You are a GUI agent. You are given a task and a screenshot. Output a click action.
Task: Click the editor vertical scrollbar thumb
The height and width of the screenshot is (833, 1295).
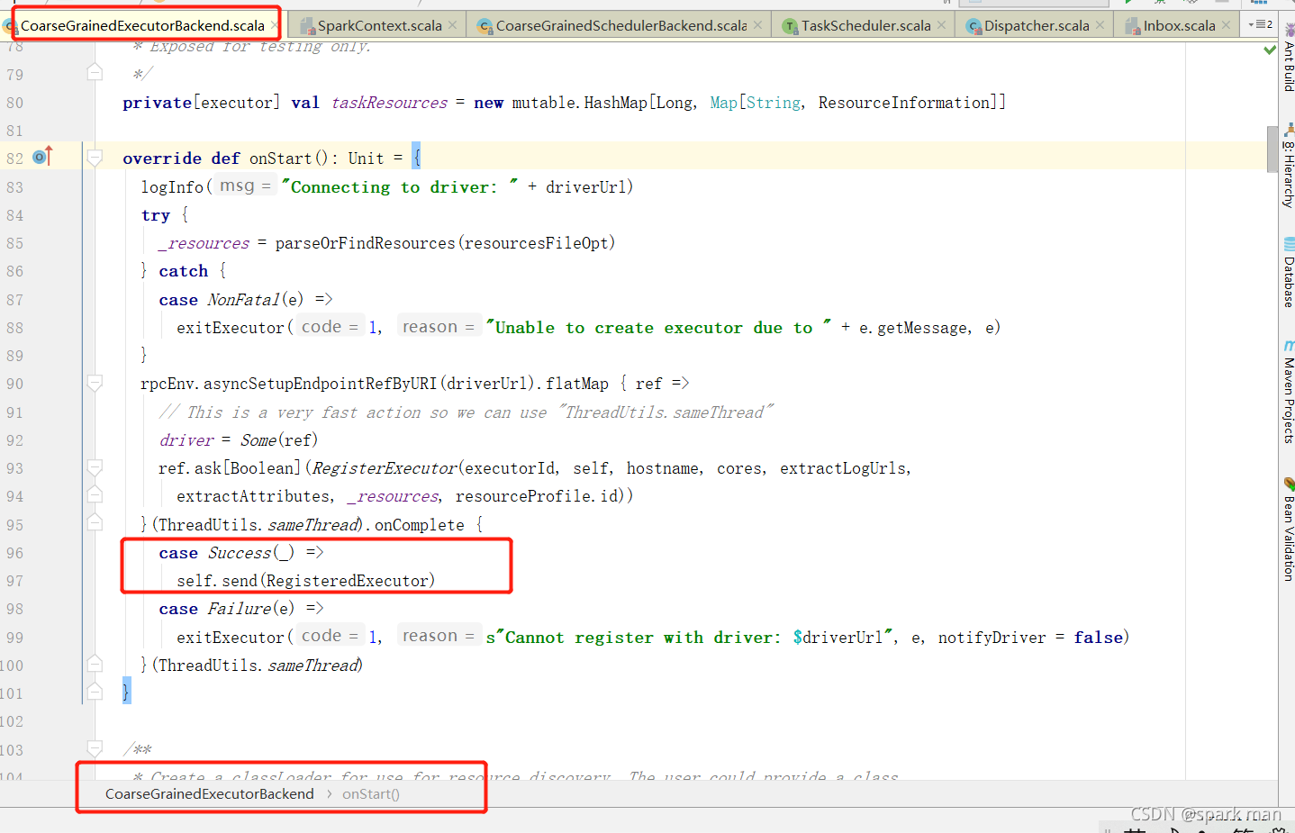tap(1272, 148)
